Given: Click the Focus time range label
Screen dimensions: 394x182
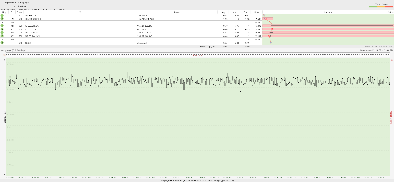Looking at the screenshot, I should (x=379, y=46).
